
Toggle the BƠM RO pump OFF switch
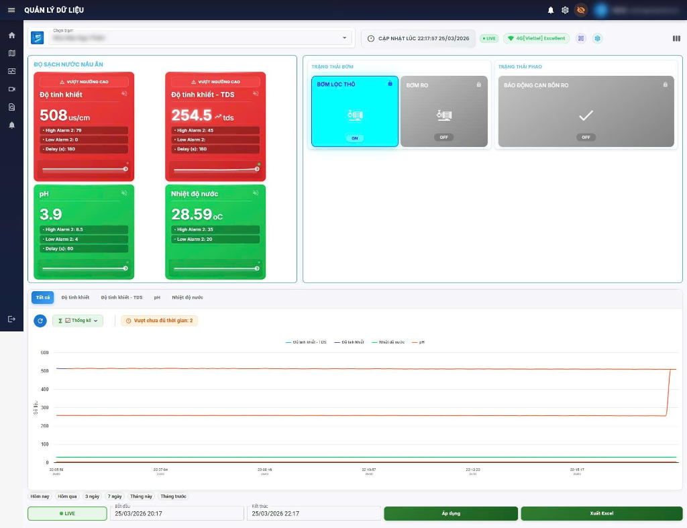click(x=443, y=137)
